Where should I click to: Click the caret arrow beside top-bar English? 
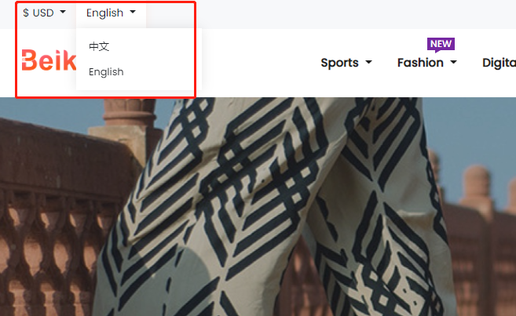click(x=133, y=13)
